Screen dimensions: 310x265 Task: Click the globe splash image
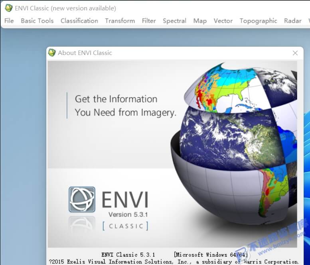(x=235, y=144)
